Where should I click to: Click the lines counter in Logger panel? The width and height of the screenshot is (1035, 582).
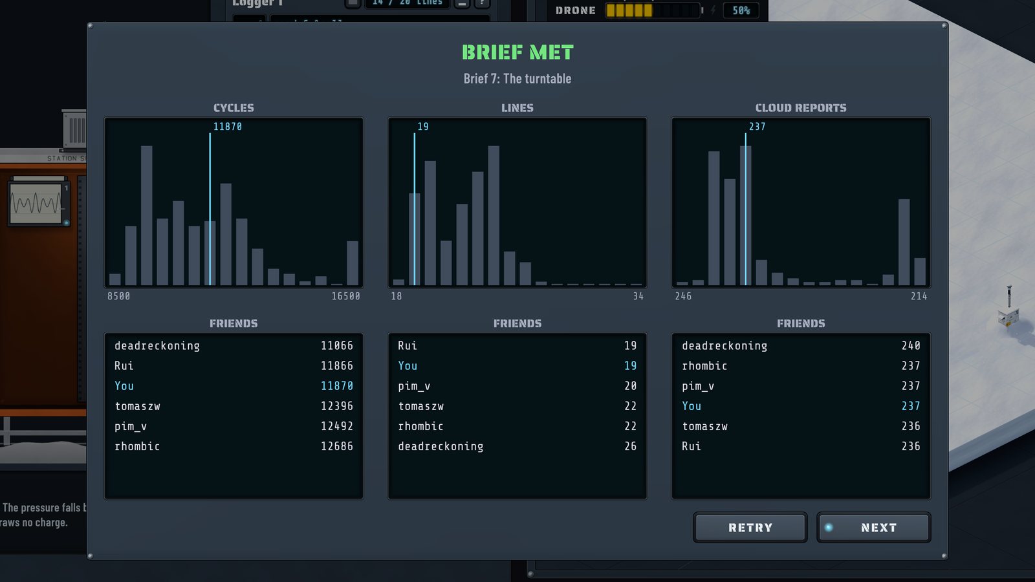pyautogui.click(x=408, y=3)
